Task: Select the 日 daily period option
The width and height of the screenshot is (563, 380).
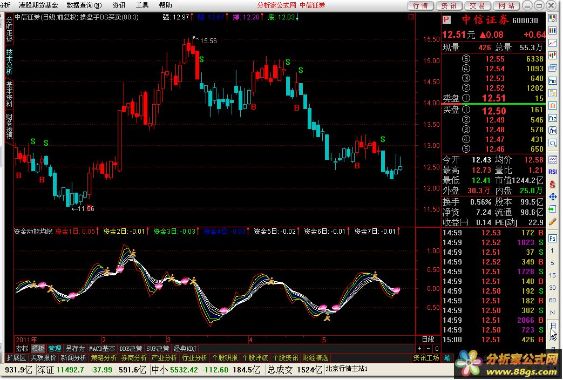Action: click(x=553, y=325)
